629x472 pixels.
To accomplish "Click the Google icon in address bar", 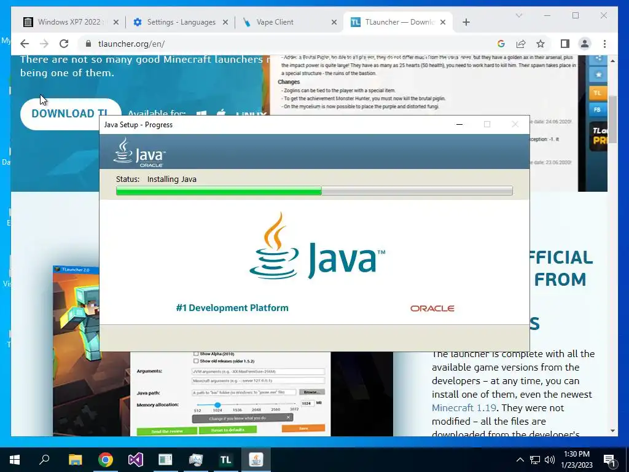I will pos(501,44).
